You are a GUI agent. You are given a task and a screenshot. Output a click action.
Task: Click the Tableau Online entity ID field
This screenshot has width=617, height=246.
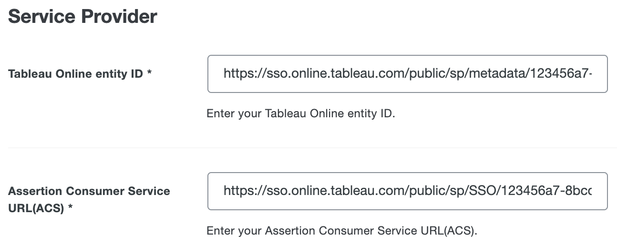(x=407, y=74)
